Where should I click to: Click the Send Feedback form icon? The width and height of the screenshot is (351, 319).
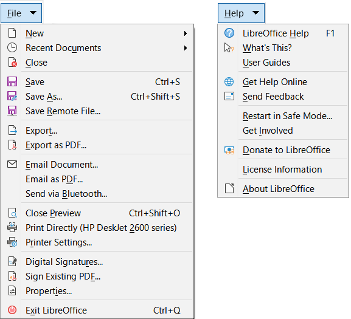[229, 97]
